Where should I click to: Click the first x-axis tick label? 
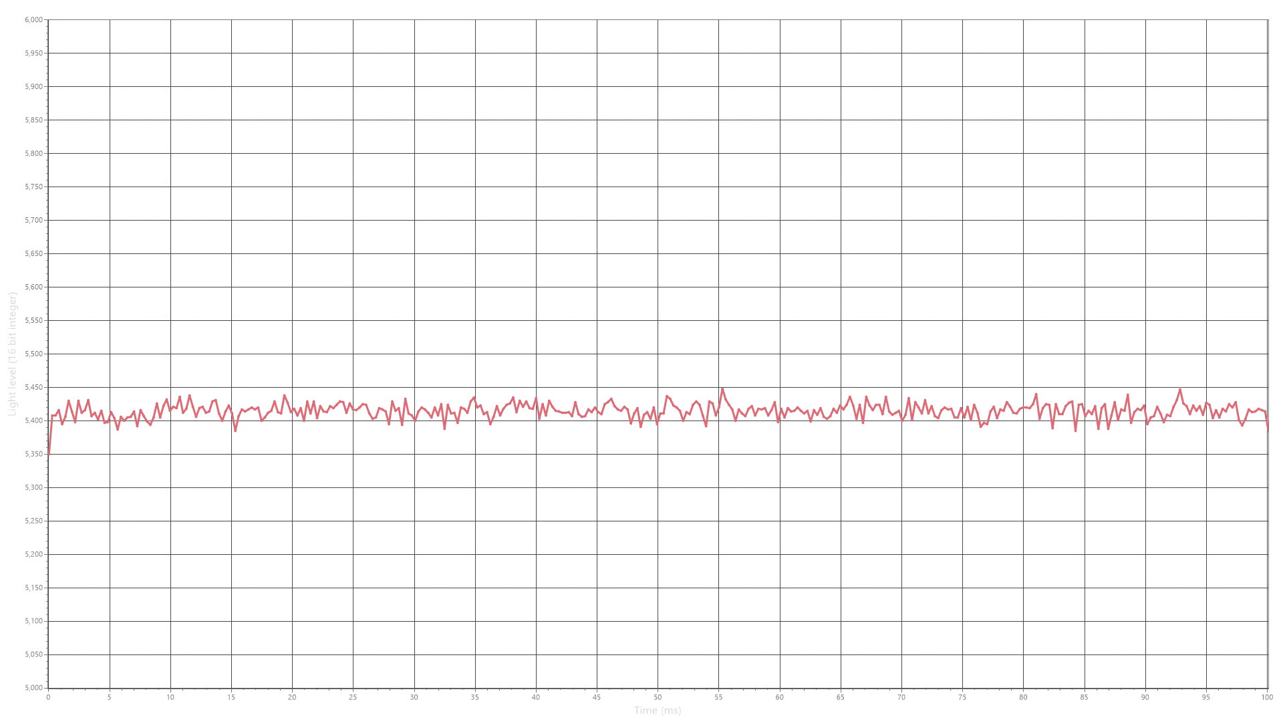tap(49, 696)
